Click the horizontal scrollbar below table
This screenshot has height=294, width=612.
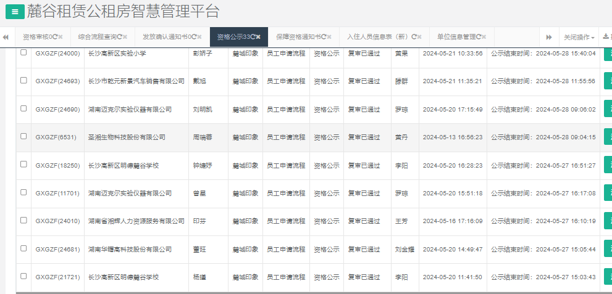pos(314,292)
